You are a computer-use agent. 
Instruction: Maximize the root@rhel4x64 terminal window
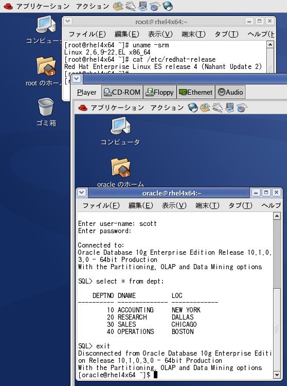point(259,21)
